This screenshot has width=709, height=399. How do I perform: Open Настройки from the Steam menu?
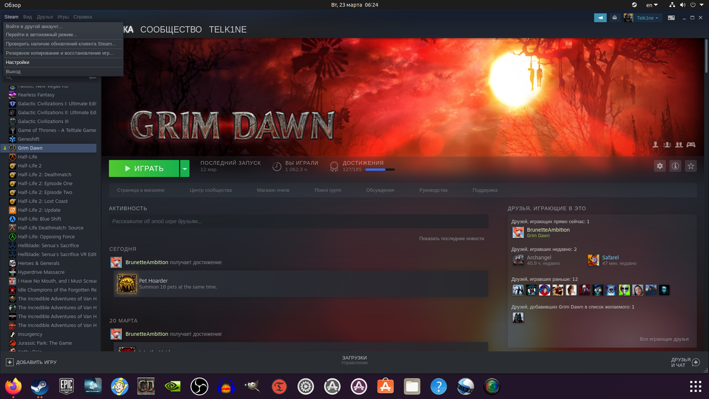coord(18,62)
